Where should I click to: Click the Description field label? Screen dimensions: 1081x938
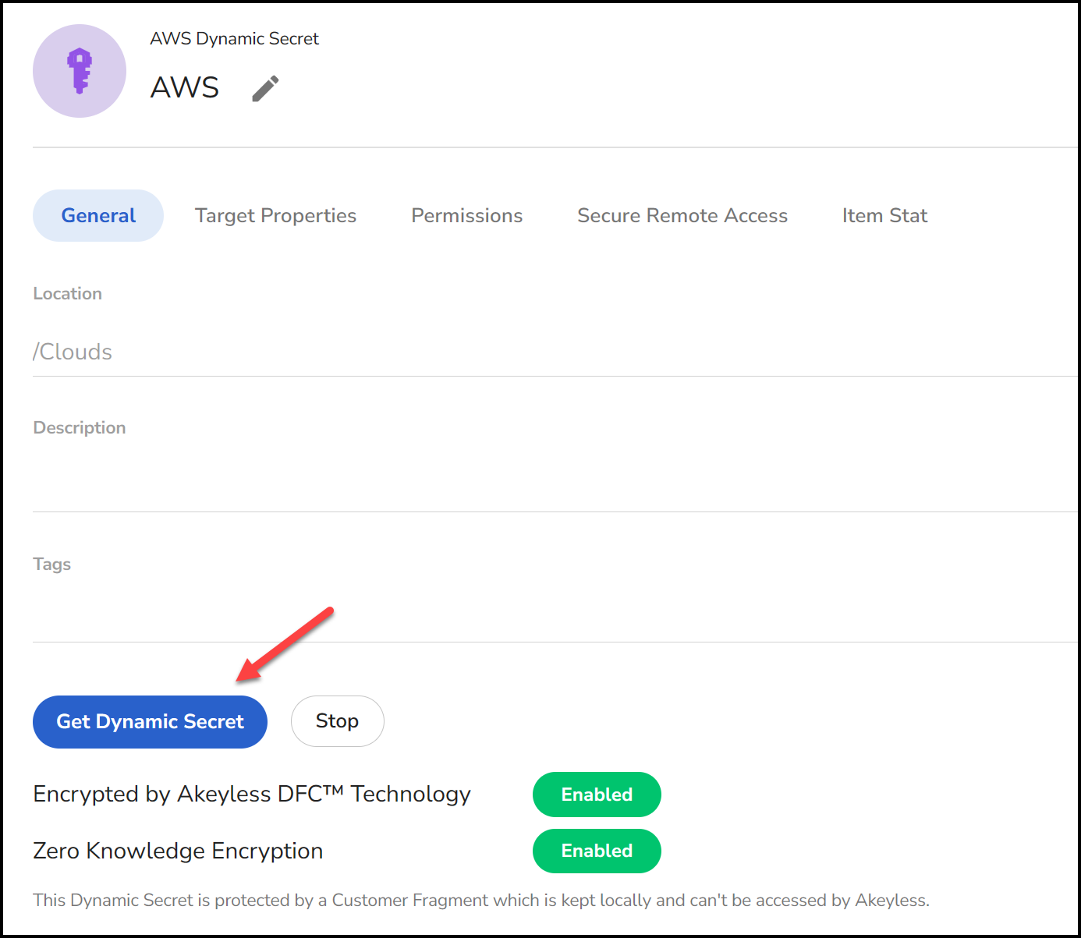pos(80,428)
